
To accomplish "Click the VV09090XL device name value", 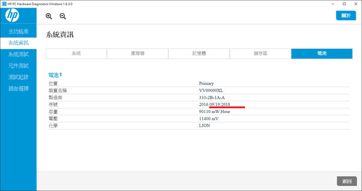I will click(x=211, y=90).
